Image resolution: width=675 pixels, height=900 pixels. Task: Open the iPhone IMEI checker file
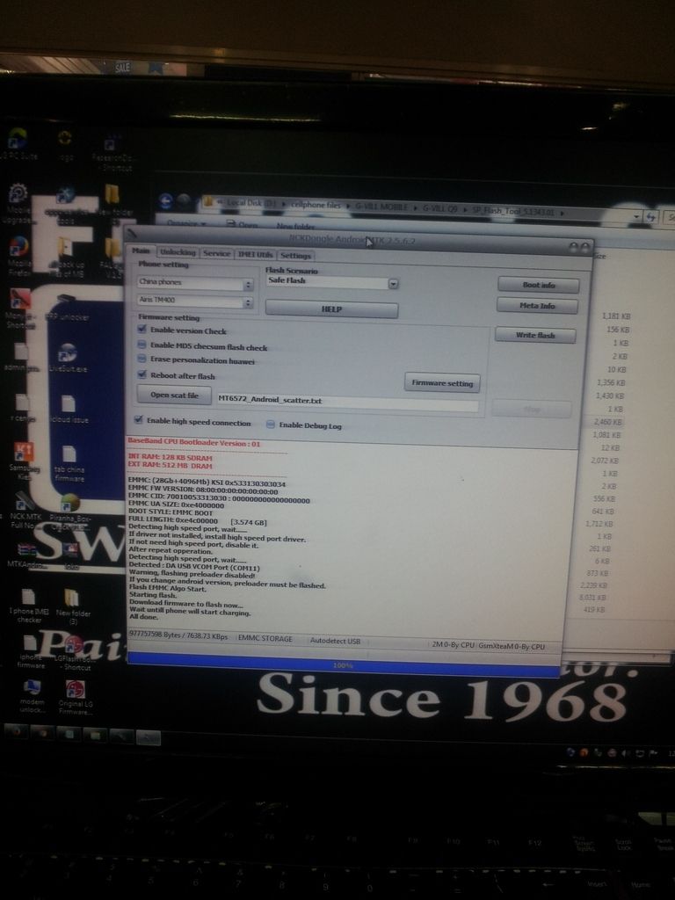coord(27,598)
